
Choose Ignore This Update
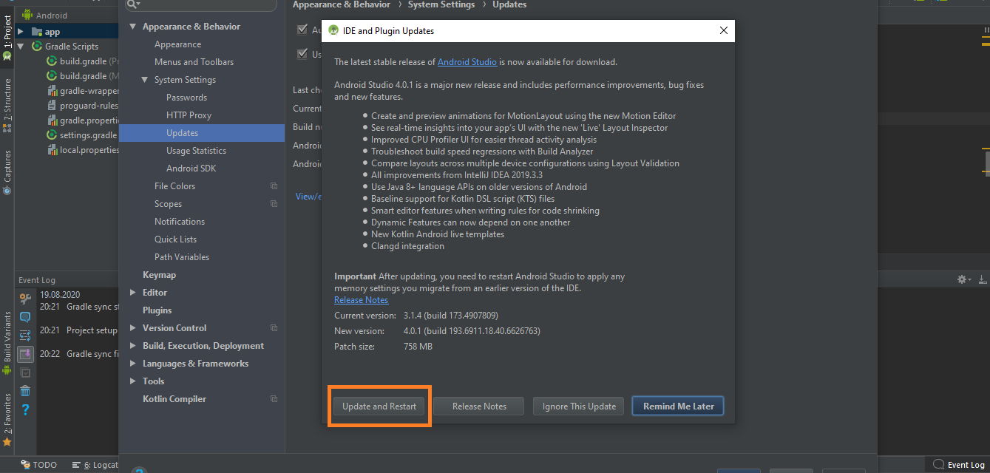click(x=579, y=406)
